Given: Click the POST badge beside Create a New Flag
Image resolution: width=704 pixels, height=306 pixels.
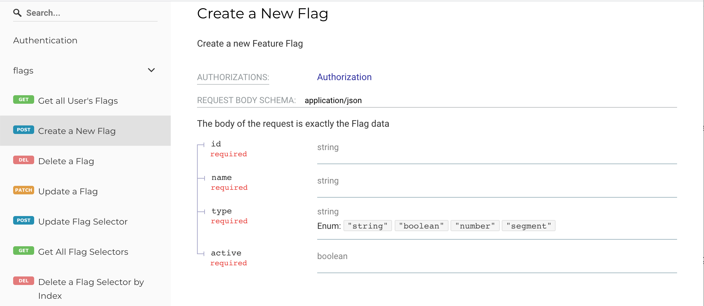Looking at the screenshot, I should click(x=23, y=130).
